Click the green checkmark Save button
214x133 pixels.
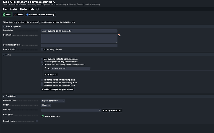(7, 14)
